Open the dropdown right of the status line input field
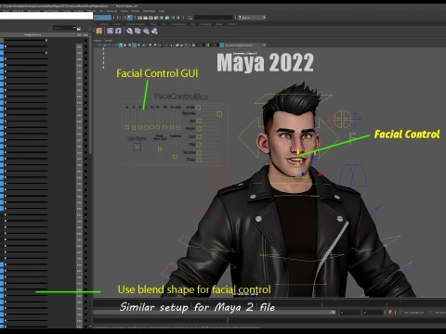This screenshot has width=446, height=334. tap(253, 18)
